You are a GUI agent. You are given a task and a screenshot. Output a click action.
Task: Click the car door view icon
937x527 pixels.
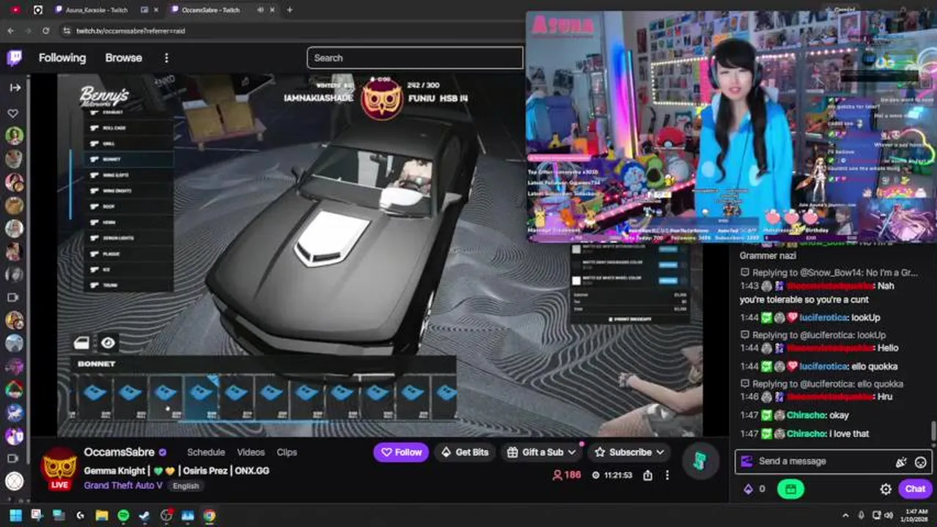[x=81, y=343]
